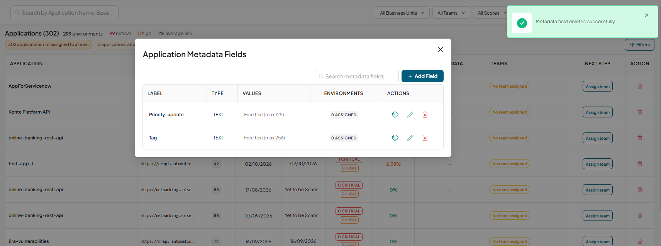Viewport: 661px width, 246px height.
Task: Click 'No team assigned' badge for AppForServicenow
Action: point(509,86)
